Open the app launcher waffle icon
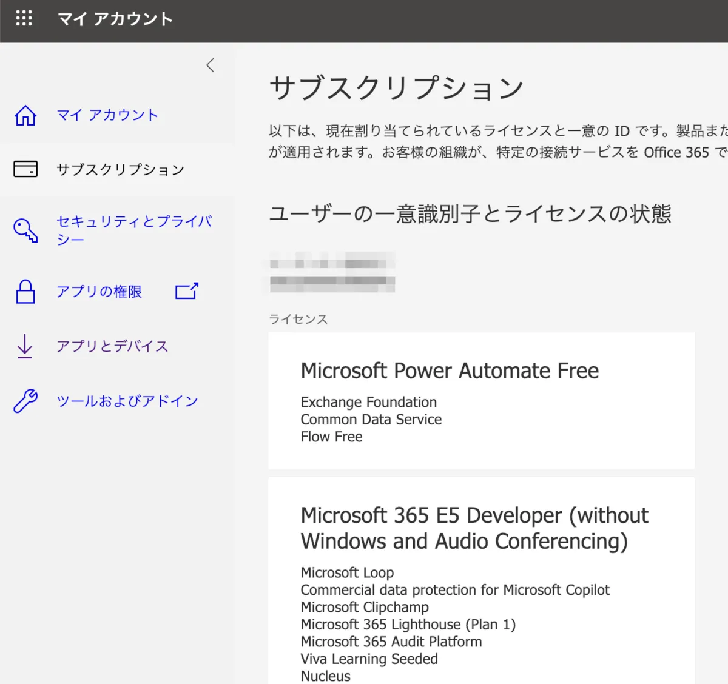This screenshot has width=728, height=684. coord(24,18)
